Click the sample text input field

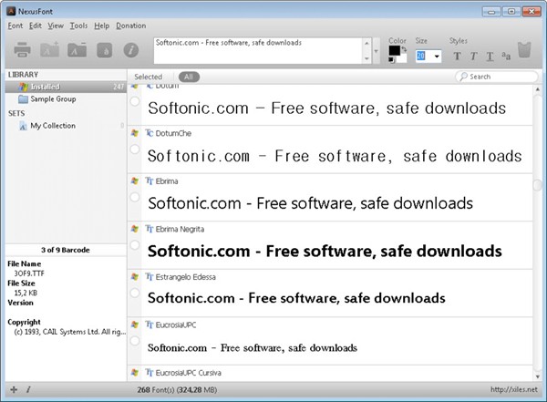(x=258, y=51)
